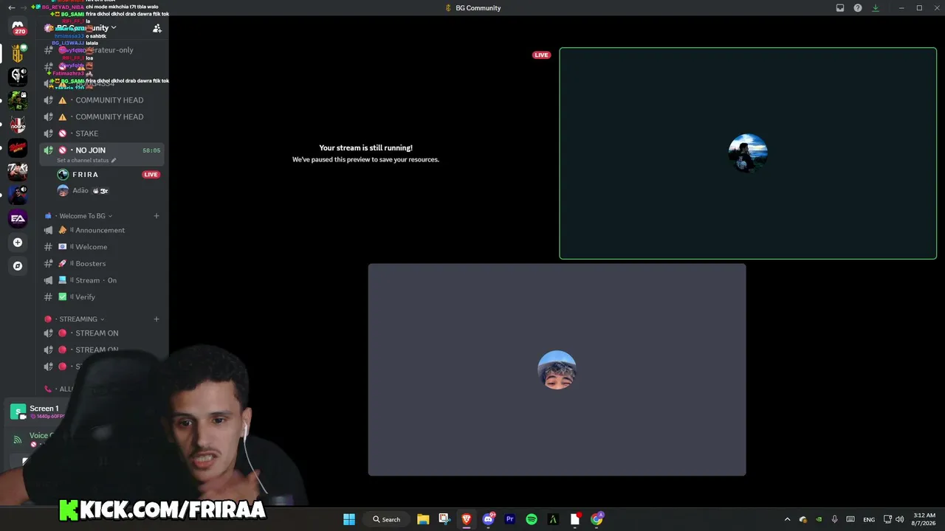Select user FRIRA in voice channel
The image size is (945, 531).
tap(86, 175)
